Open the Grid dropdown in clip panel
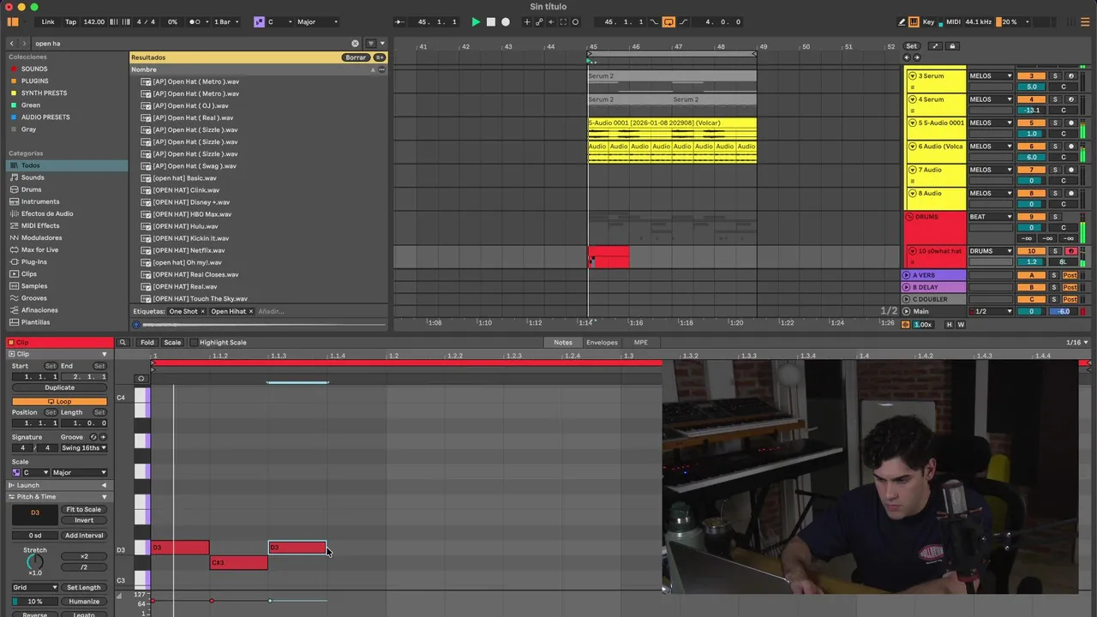1097x617 pixels. point(34,587)
